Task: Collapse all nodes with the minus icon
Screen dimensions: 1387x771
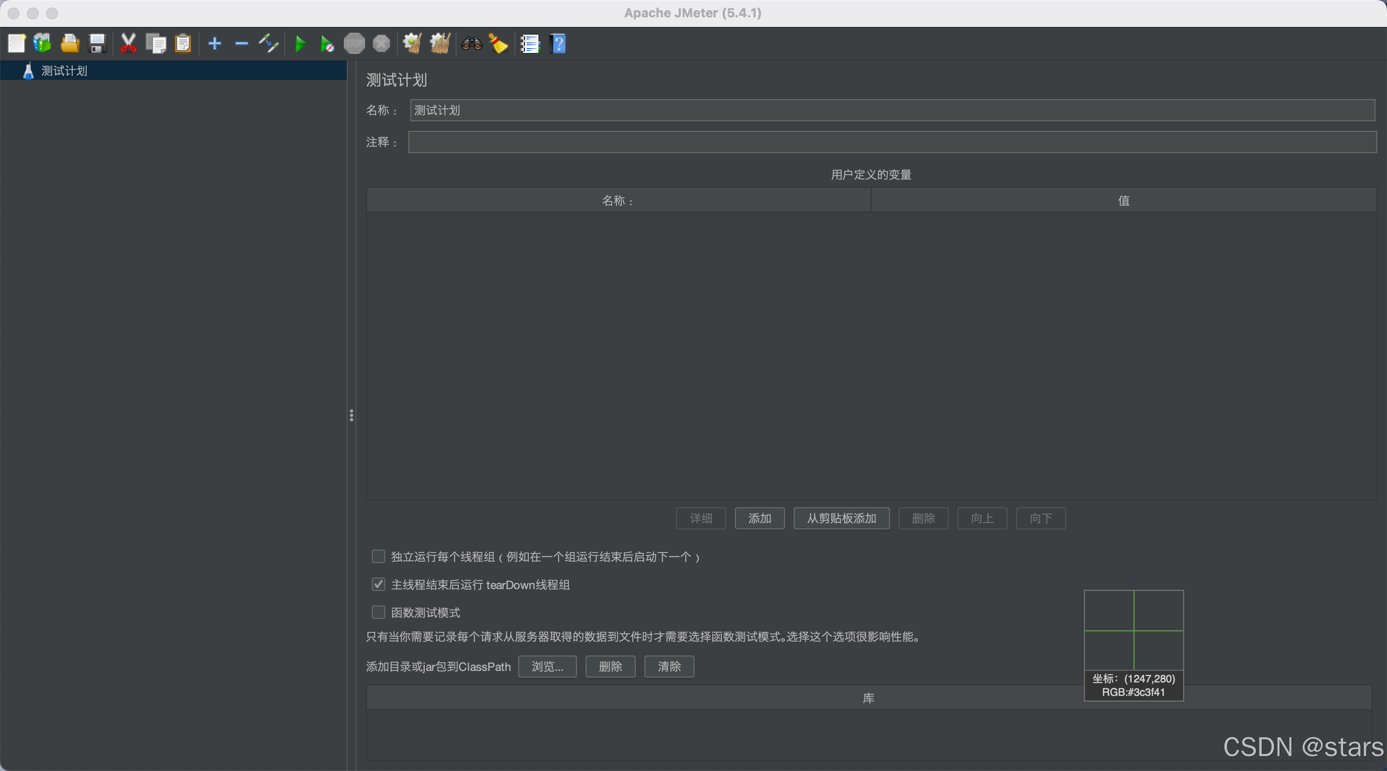Action: click(x=242, y=44)
